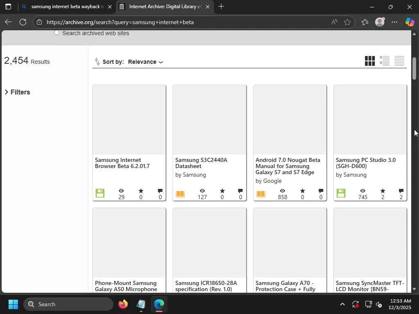Click the software floppy icon on Samsung Internet Browser card
Screen dimensions: 419x314
(x=100, y=193)
